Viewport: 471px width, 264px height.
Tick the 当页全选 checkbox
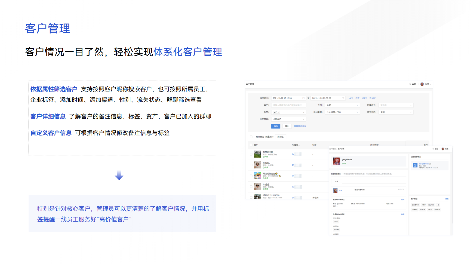tap(251, 137)
